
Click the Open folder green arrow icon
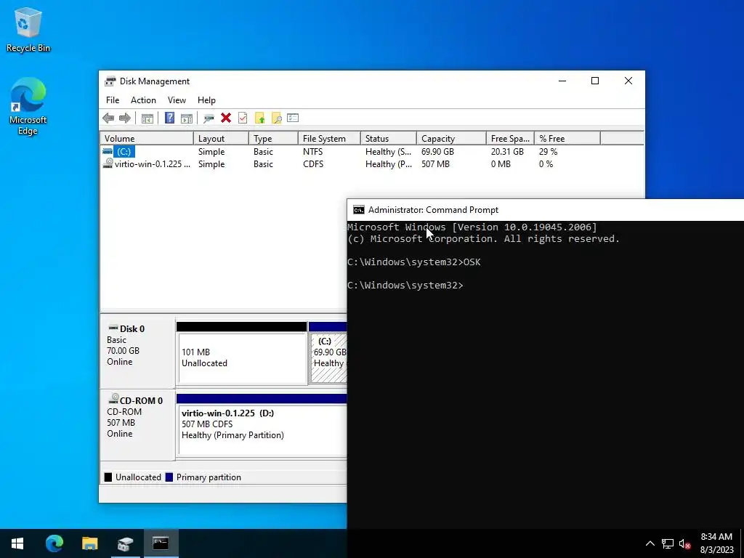(259, 118)
